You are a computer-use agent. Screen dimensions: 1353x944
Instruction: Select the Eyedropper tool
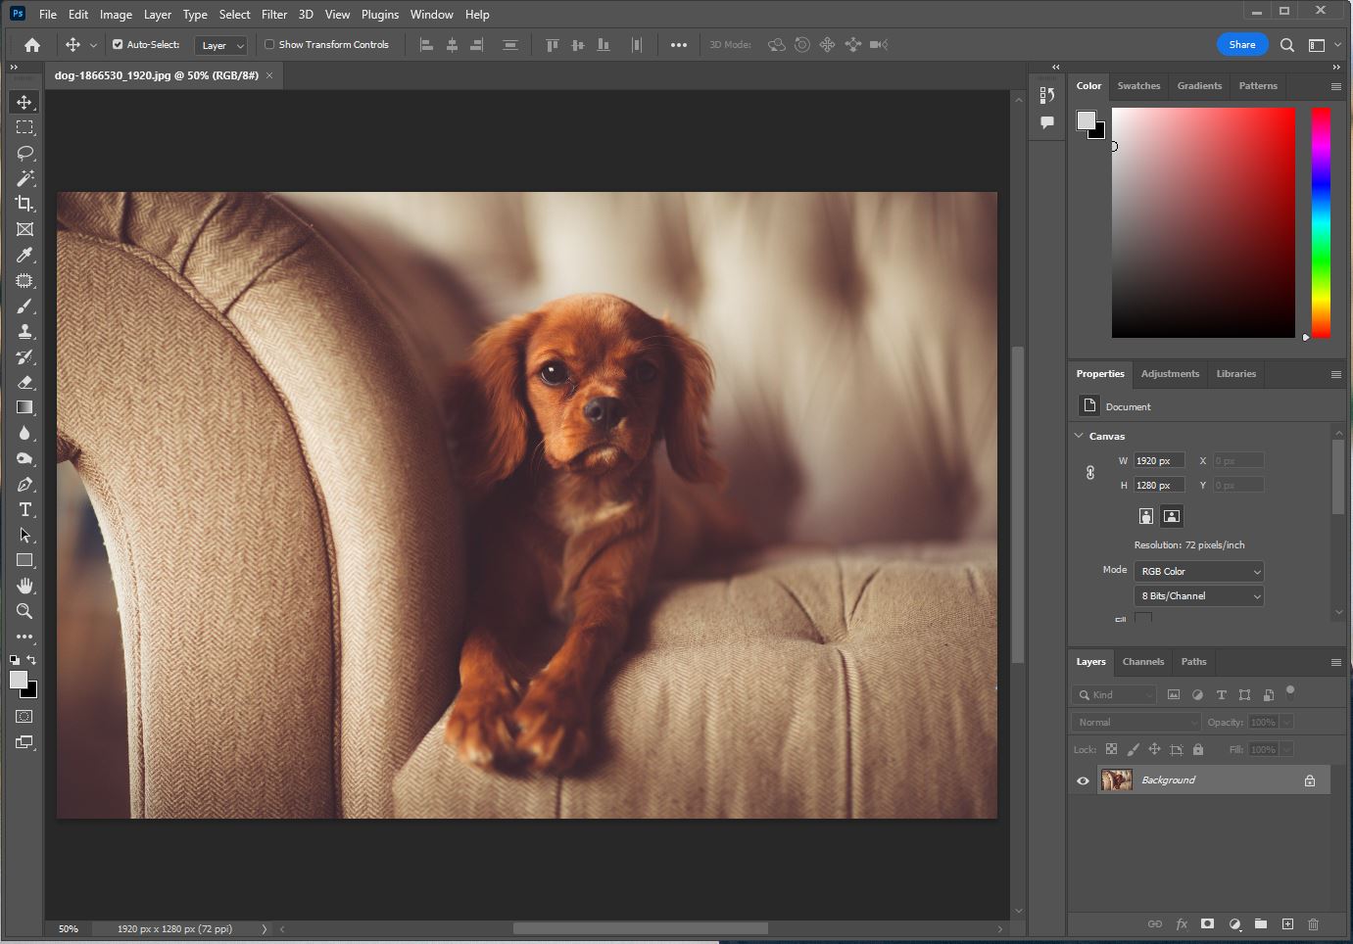click(x=24, y=255)
